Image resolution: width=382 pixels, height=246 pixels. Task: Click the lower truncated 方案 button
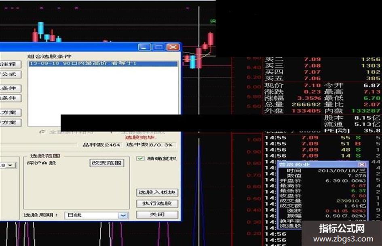pos(10,122)
